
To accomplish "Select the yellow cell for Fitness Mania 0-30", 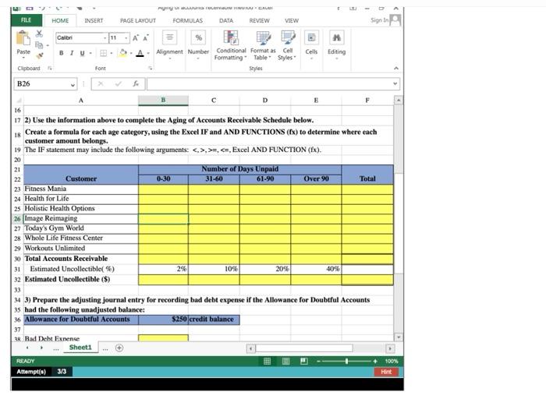I will point(163,189).
